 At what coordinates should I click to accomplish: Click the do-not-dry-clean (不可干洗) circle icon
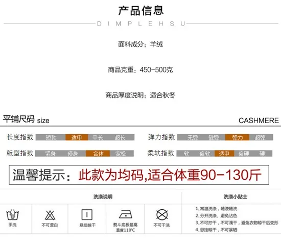pos(162,214)
